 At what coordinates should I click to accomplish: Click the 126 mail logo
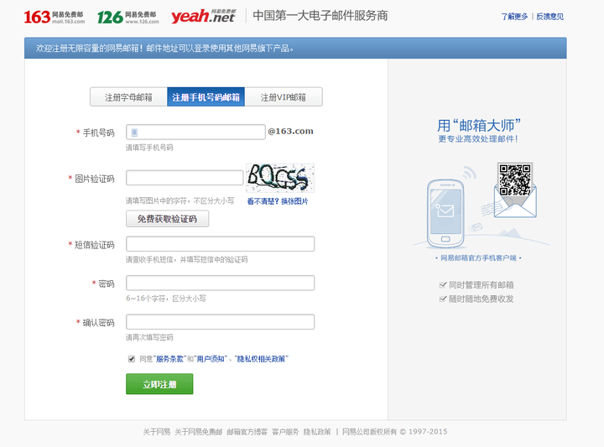(128, 17)
